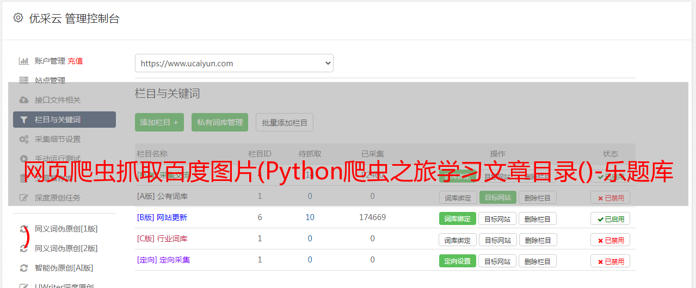Click 目标网站 in the [C版] 行业词库 row
Image resolution: width=696 pixels, height=288 pixels.
click(x=497, y=240)
